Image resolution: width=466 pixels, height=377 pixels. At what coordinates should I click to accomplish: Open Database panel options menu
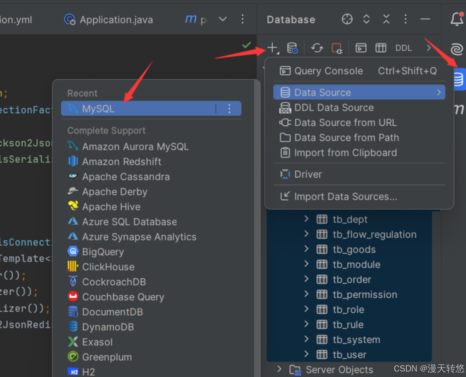(x=405, y=19)
